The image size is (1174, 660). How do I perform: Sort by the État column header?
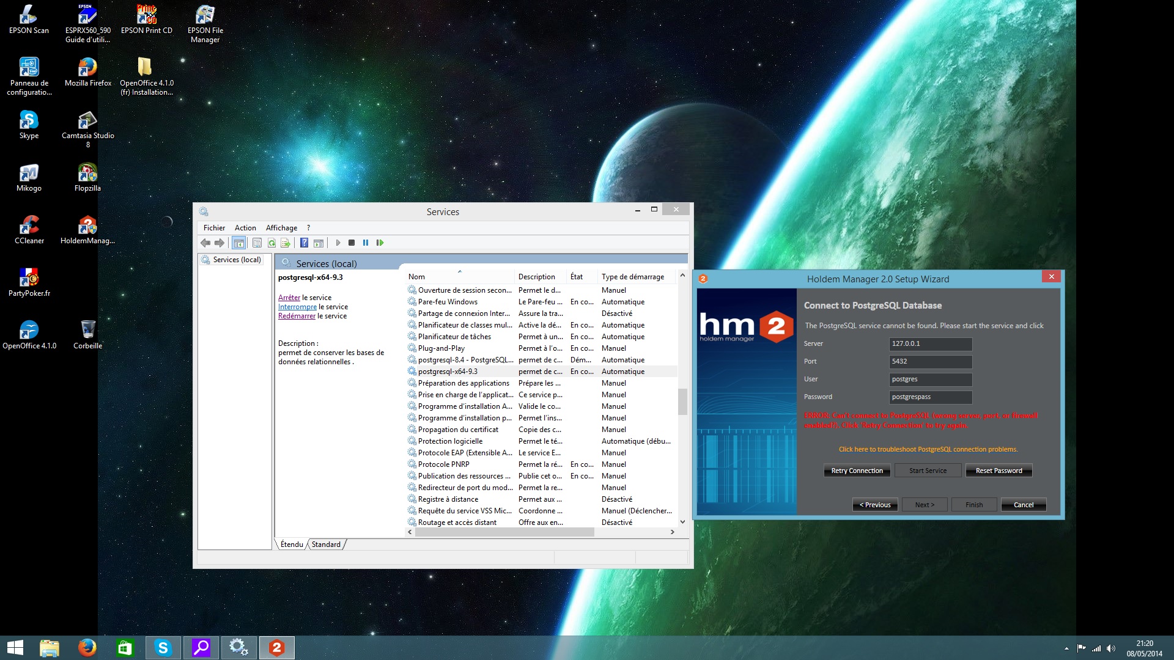tap(582, 277)
